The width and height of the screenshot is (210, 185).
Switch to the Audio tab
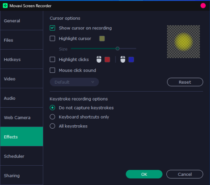click(x=21, y=98)
